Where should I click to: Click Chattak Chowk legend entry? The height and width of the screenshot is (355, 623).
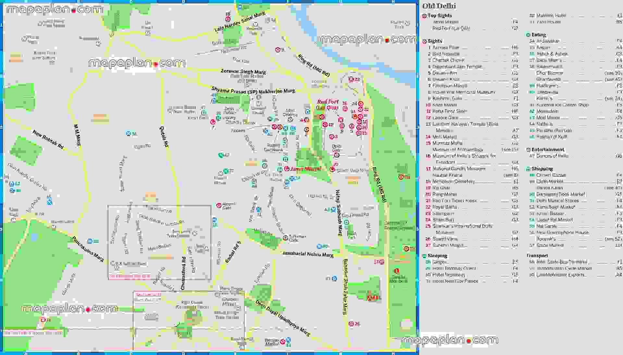pyautogui.click(x=474, y=60)
